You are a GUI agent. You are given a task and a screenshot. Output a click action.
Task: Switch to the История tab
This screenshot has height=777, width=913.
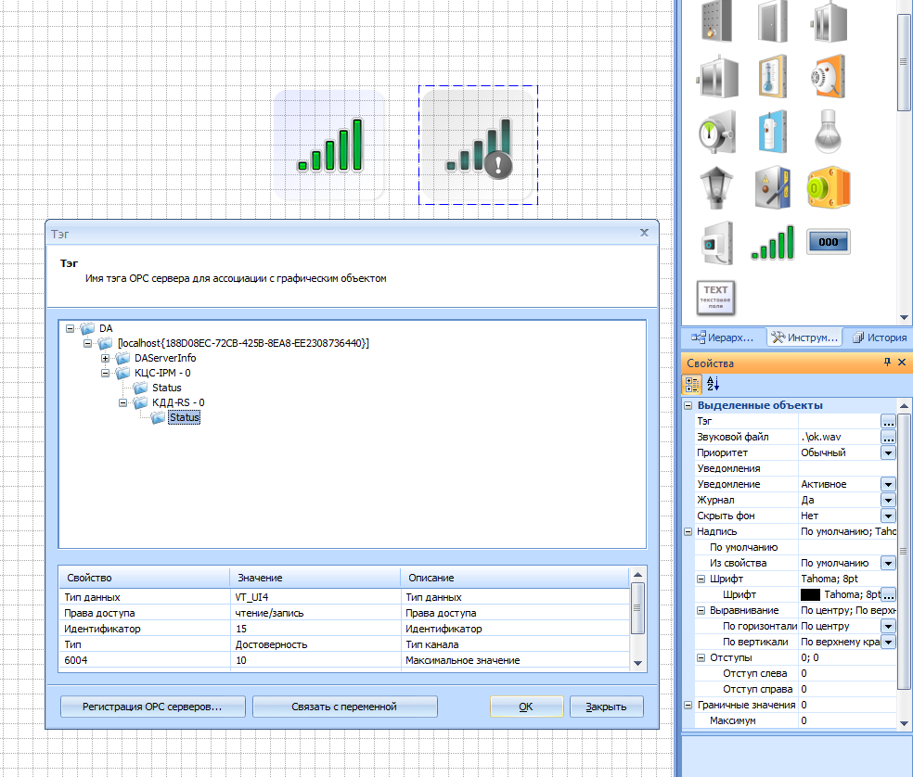(x=879, y=338)
